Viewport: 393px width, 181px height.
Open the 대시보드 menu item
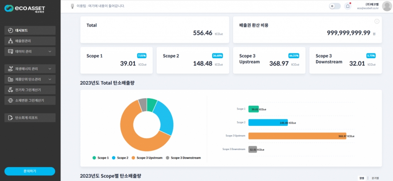(30, 31)
